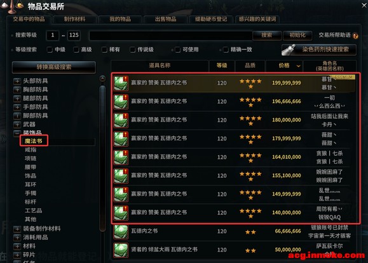Expand the 头部防具 category

(x=17, y=81)
